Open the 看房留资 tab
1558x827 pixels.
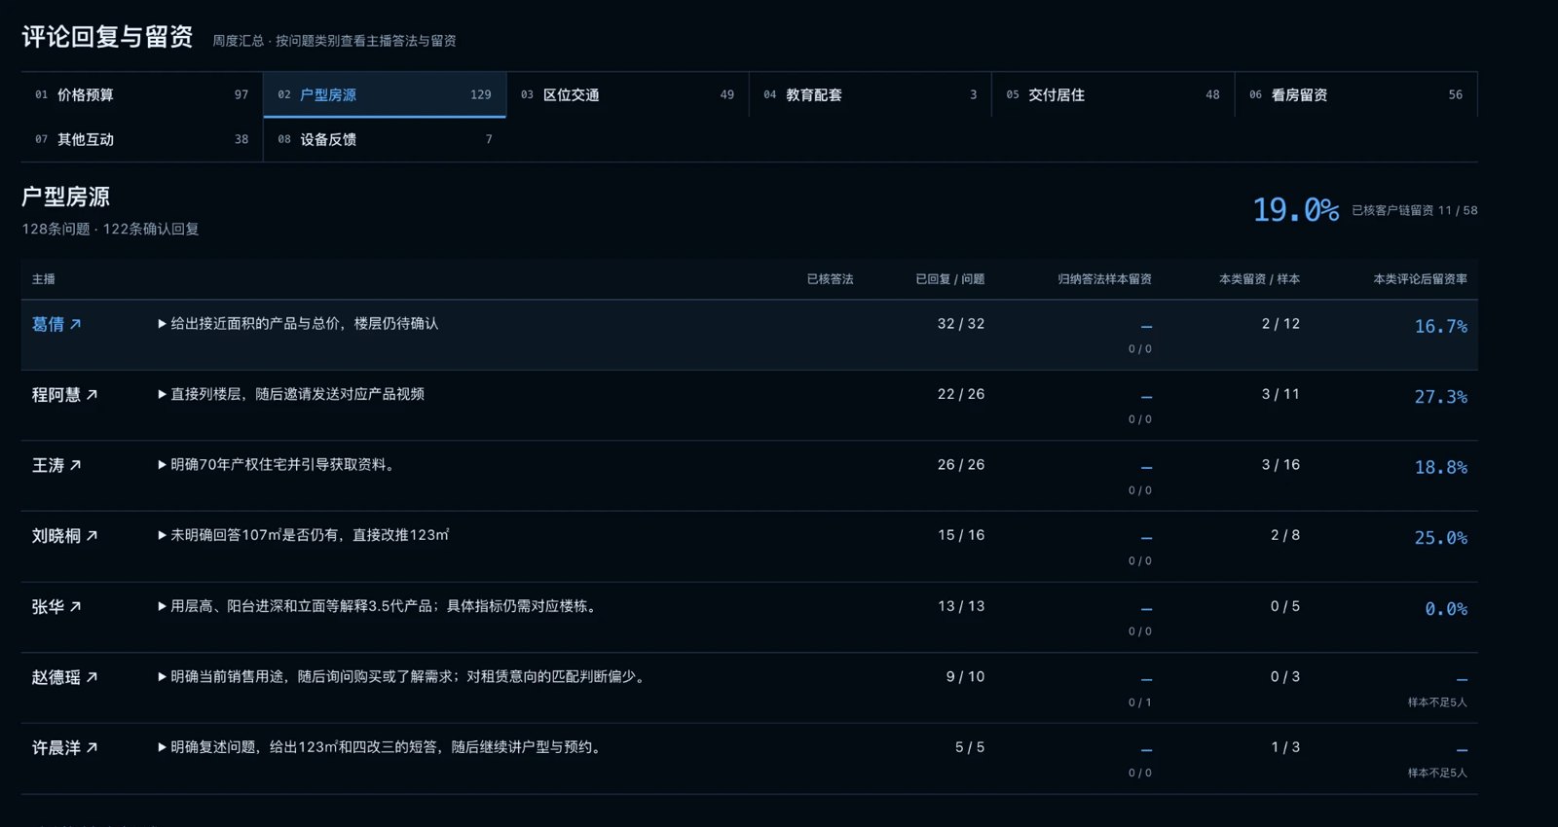click(1356, 94)
